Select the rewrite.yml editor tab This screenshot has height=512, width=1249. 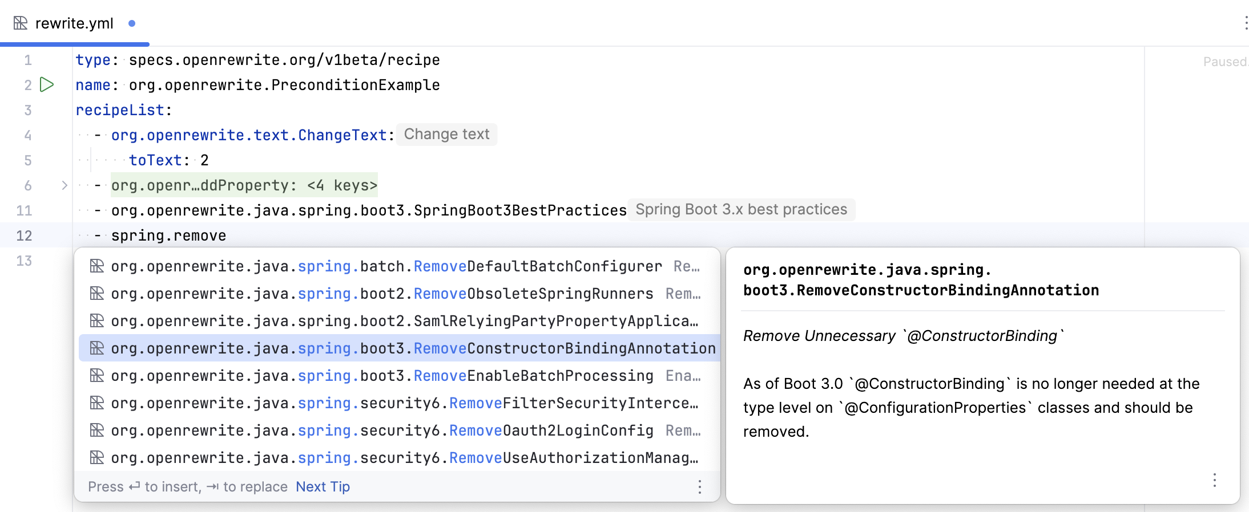(74, 23)
